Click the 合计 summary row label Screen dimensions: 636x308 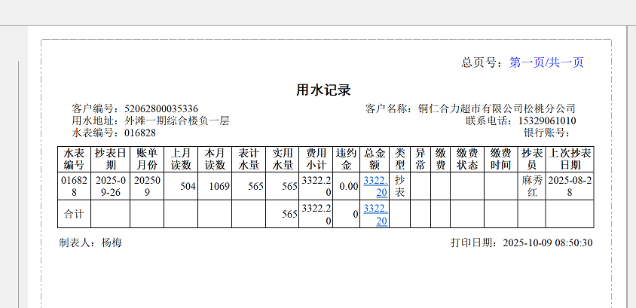74,214
